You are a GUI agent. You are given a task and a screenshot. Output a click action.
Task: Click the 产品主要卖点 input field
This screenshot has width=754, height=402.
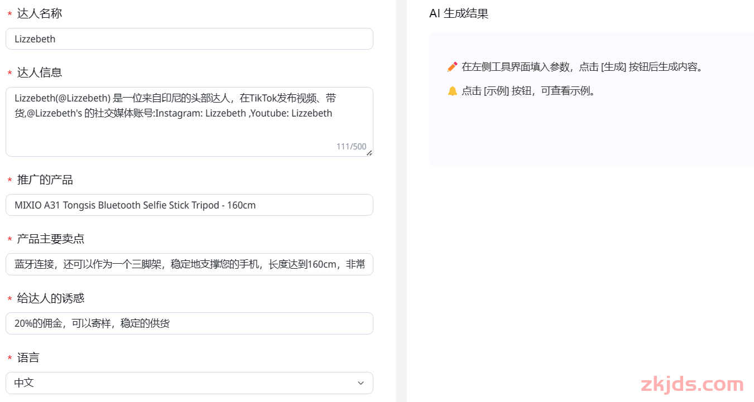click(x=189, y=264)
